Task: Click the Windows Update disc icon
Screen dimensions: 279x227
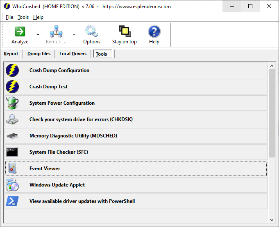Action: pyautogui.click(x=12, y=185)
